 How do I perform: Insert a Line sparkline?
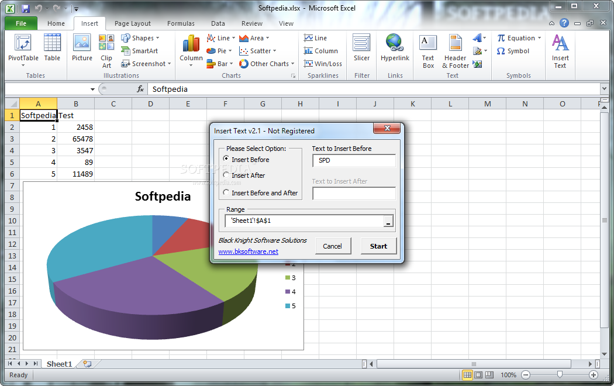pos(315,38)
